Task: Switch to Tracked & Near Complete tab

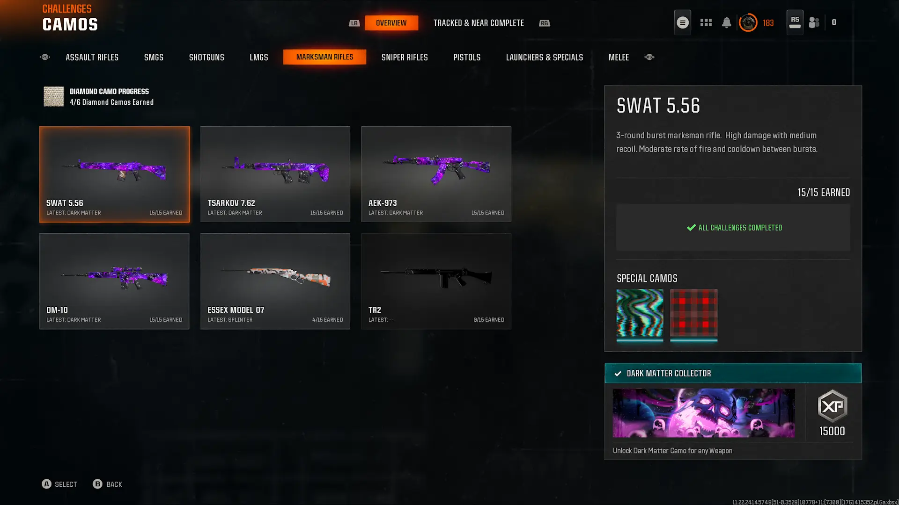Action: [x=479, y=23]
